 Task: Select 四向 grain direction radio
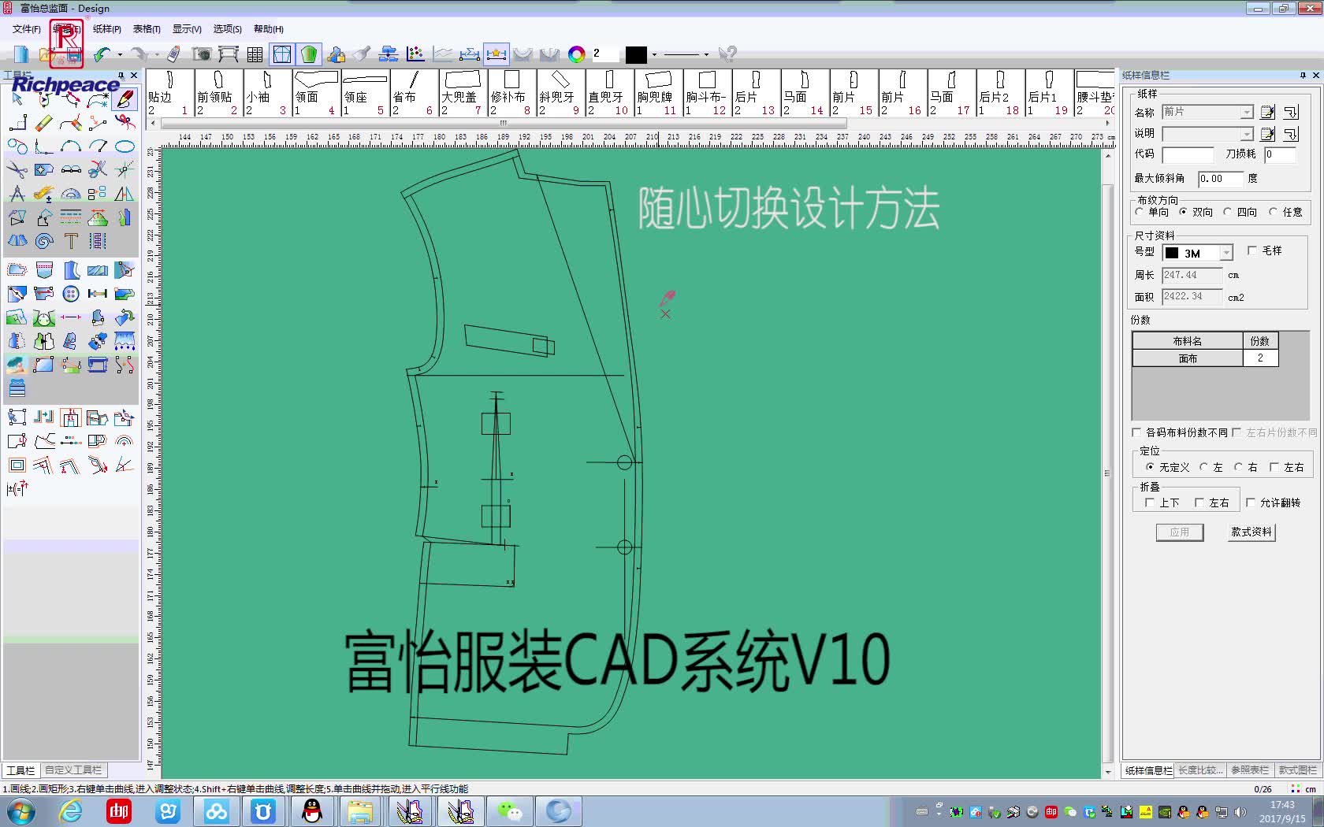point(1228,212)
